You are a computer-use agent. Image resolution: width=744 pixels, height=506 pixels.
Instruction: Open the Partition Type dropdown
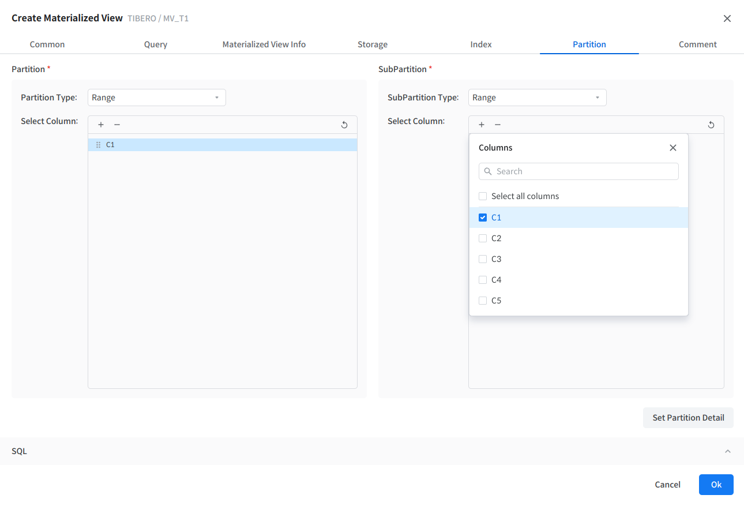(x=156, y=98)
